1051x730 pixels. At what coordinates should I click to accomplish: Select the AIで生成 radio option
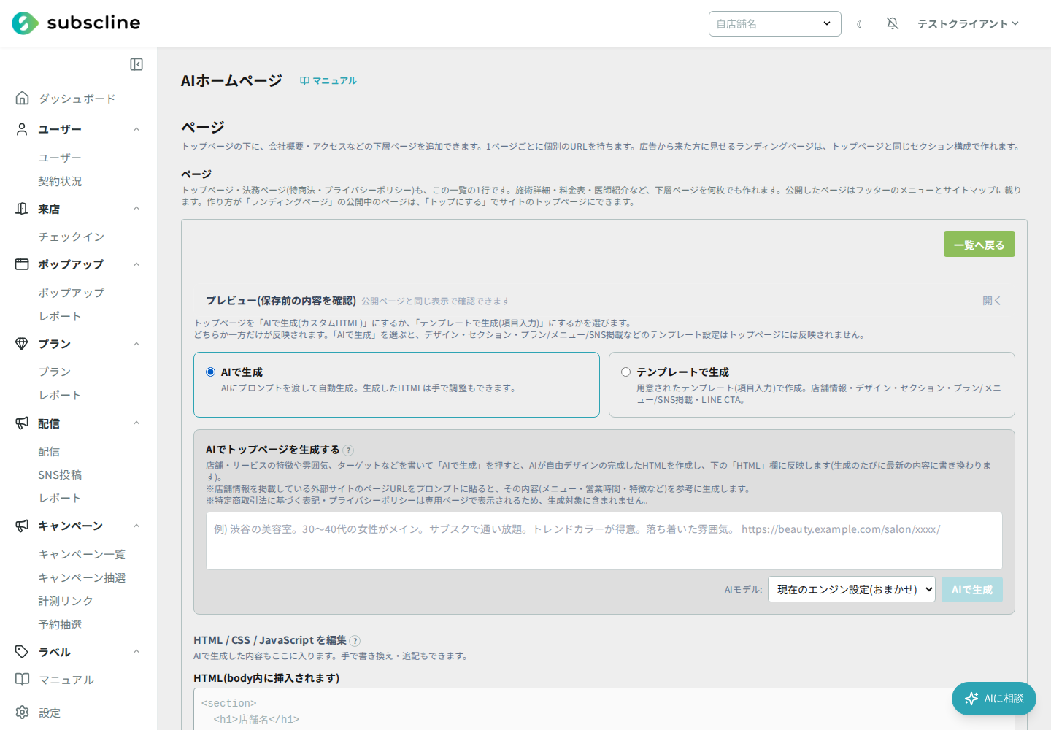pos(211,372)
